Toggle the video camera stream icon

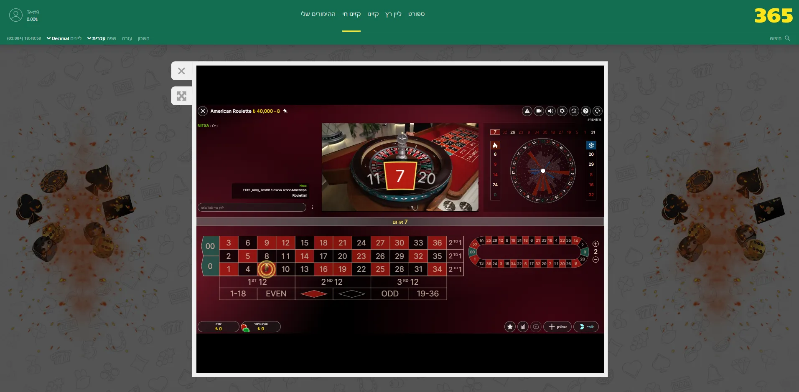(x=539, y=111)
